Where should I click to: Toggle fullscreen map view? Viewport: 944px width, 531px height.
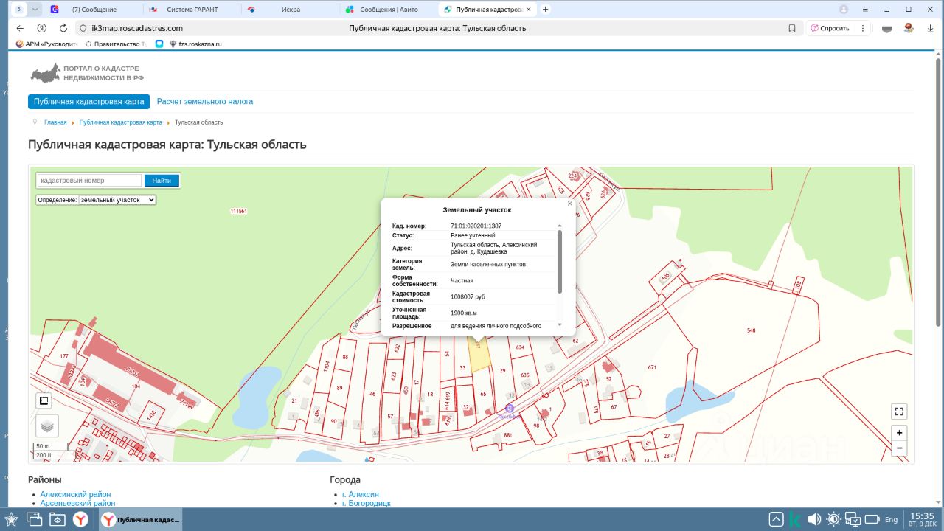(898, 412)
